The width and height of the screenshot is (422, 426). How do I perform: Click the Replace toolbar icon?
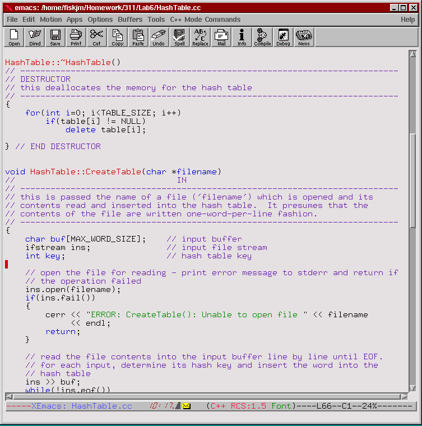pos(200,37)
